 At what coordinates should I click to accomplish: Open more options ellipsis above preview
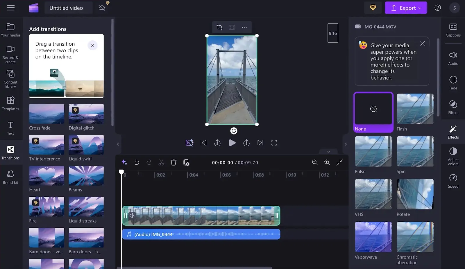click(x=244, y=27)
